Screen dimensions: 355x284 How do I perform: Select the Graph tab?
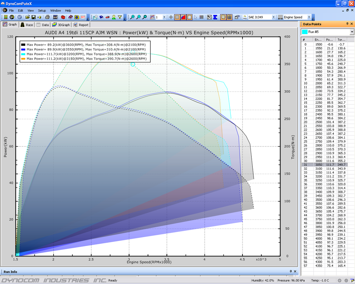tap(10, 24)
